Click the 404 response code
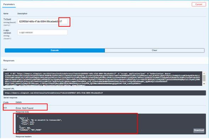 5,108
